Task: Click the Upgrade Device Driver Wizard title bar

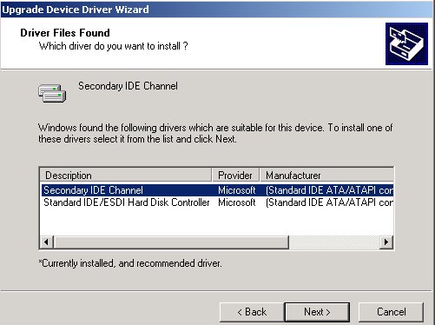Action: [217, 10]
